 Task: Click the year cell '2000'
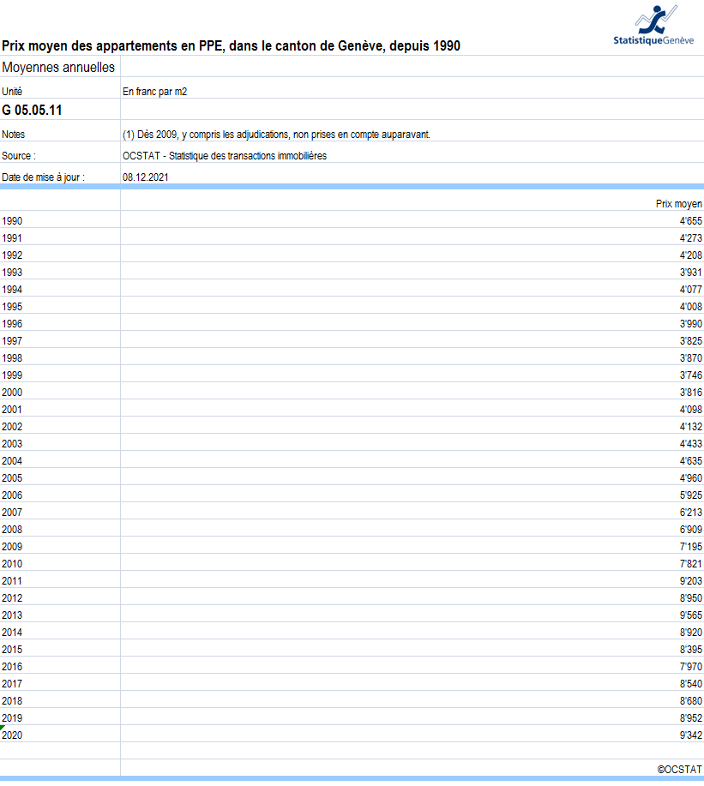12,393
